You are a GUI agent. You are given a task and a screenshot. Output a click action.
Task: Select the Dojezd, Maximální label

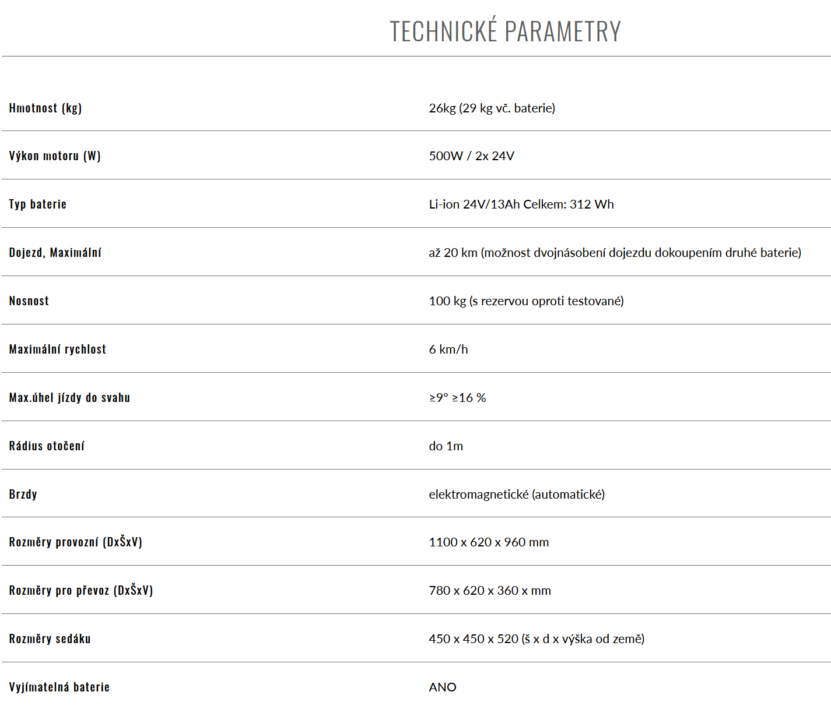(x=55, y=253)
